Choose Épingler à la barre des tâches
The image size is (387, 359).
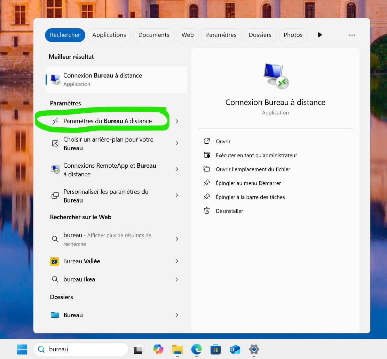coord(250,197)
